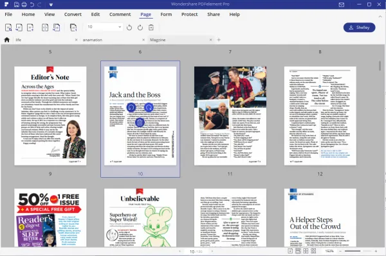Click the Replace page icon
The height and width of the screenshot is (256, 386).
[x=19, y=27]
